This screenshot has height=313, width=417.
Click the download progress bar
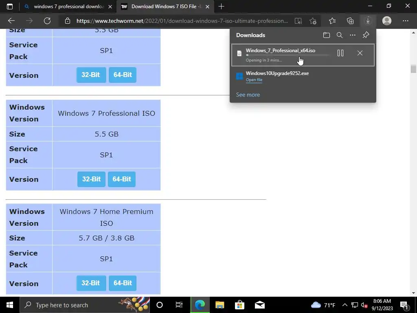[x=288, y=55]
